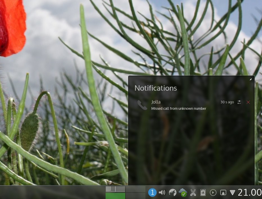Open the 21.00 digital clock
The height and width of the screenshot is (199, 262).
click(x=250, y=192)
